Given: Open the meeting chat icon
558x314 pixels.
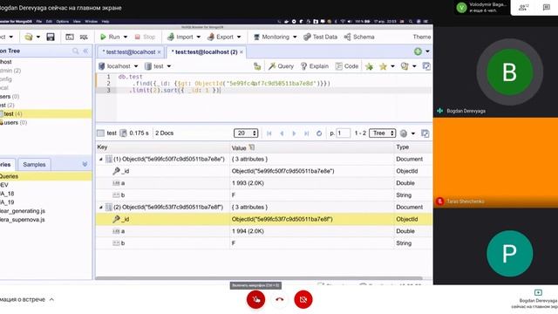Looking at the screenshot, I should point(547,7).
